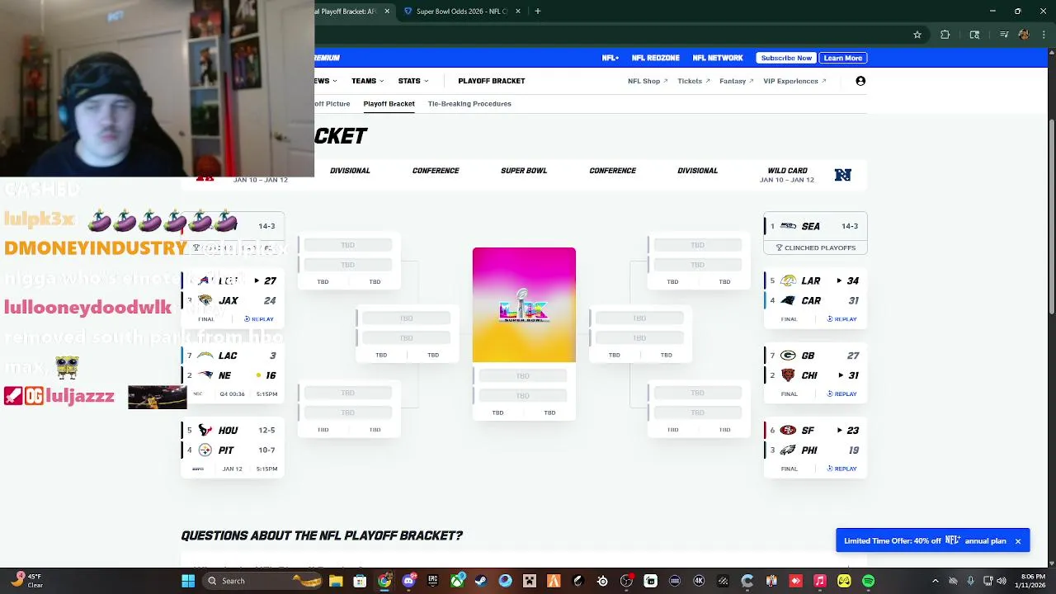Open the Chrome three-dot menu
The width and height of the screenshot is (1056, 594).
(x=1044, y=35)
